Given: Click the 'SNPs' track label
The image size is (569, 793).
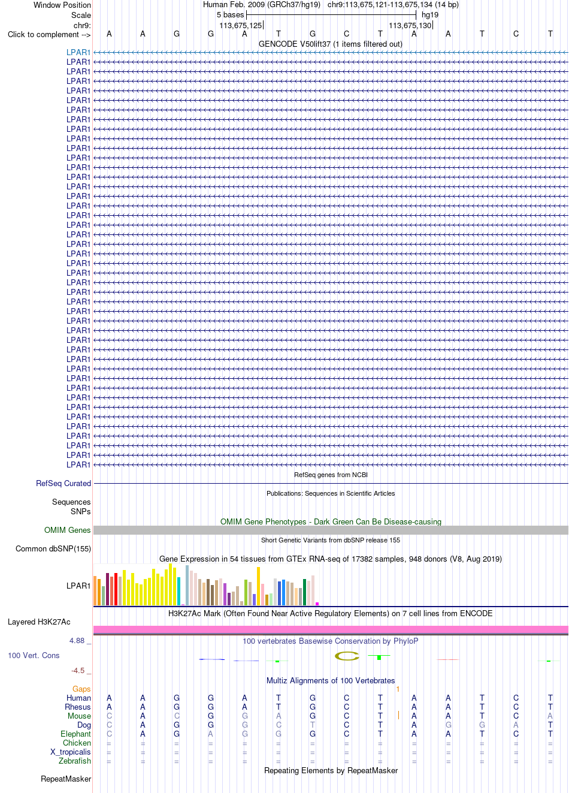Looking at the screenshot, I should pos(81,511).
